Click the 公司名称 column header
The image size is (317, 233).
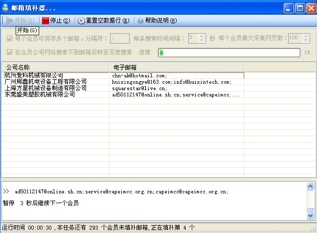tap(55, 68)
